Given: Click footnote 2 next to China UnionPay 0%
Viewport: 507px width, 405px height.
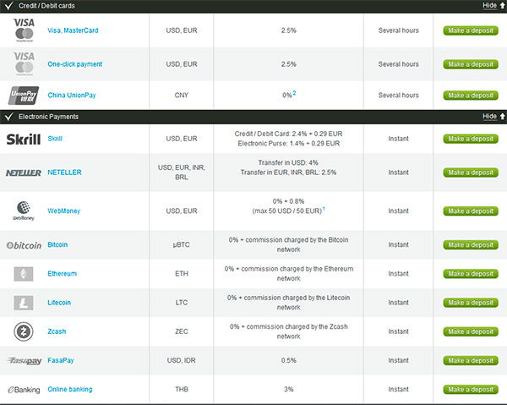Looking at the screenshot, I should tap(294, 93).
